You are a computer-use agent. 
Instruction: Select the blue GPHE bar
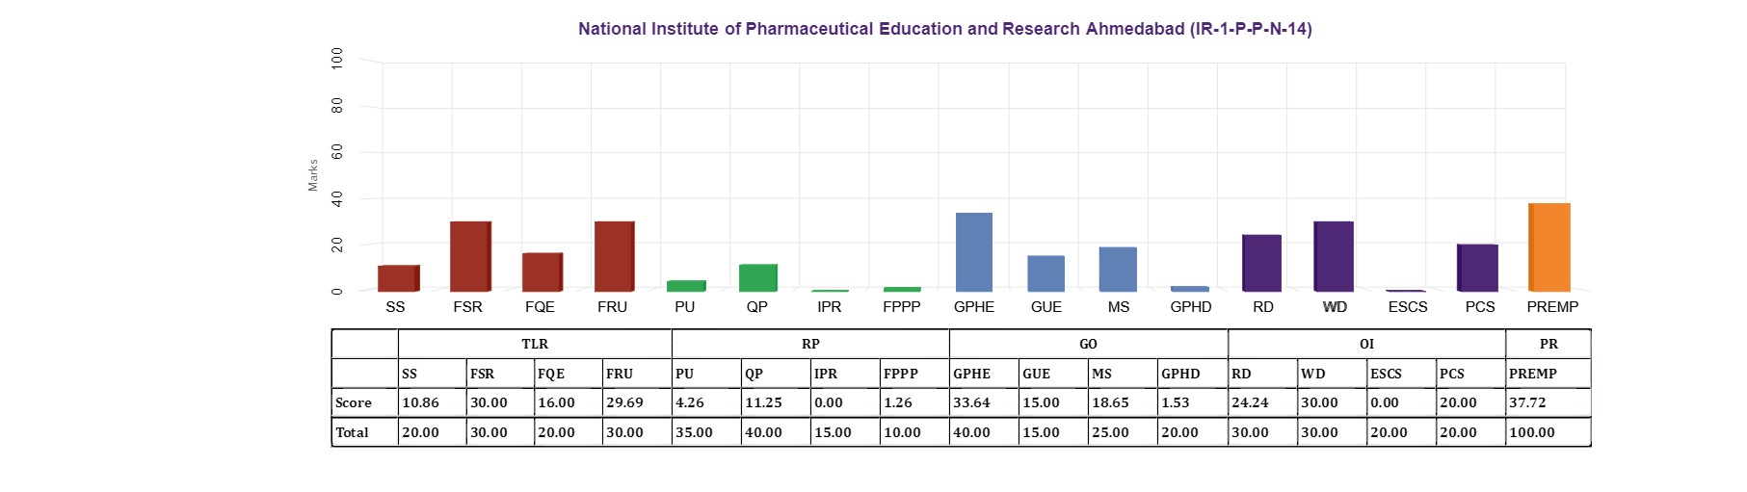click(x=974, y=252)
